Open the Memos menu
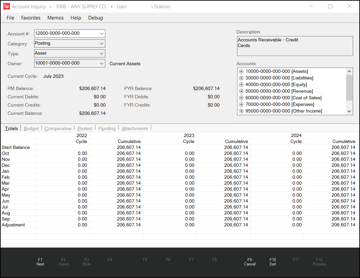Screen dimensions: 360x278 (55, 18)
